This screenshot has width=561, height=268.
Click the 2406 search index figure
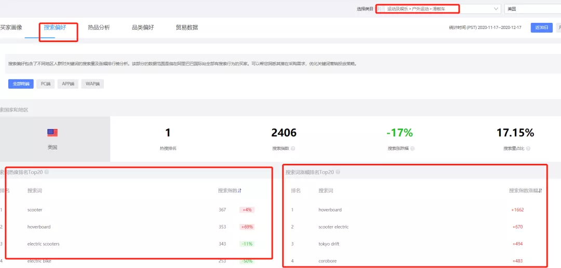coord(284,133)
